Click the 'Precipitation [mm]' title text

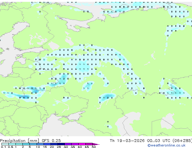point(20,141)
